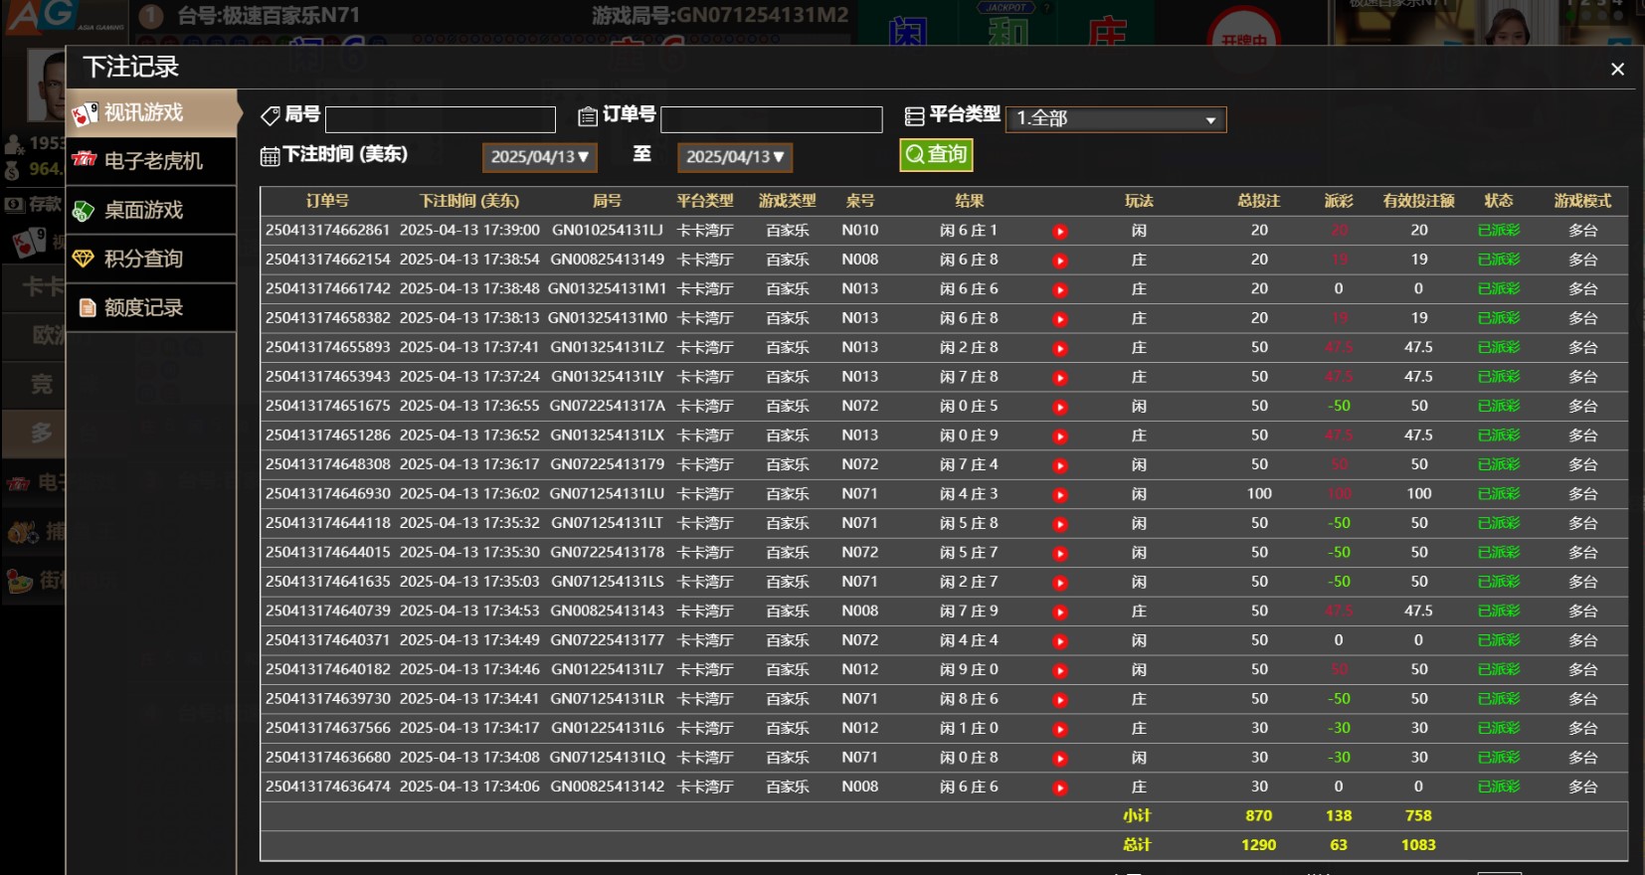Play replay for order 250413174646930
The height and width of the screenshot is (875, 1645).
click(1060, 495)
